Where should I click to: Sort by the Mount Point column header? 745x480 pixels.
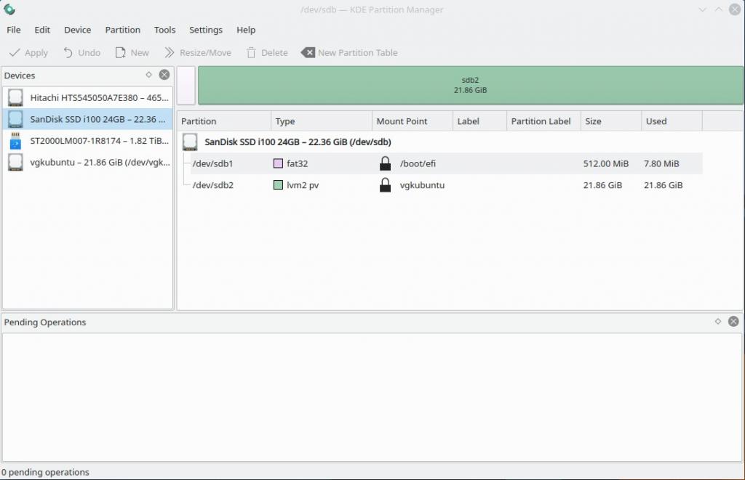[411, 121]
